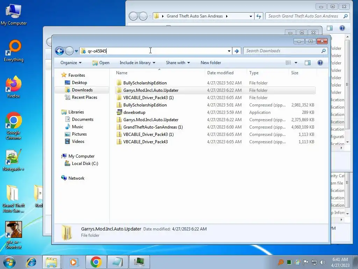Click the Windows Explorer taskbar button
The image size is (358, 269).
coord(51,262)
